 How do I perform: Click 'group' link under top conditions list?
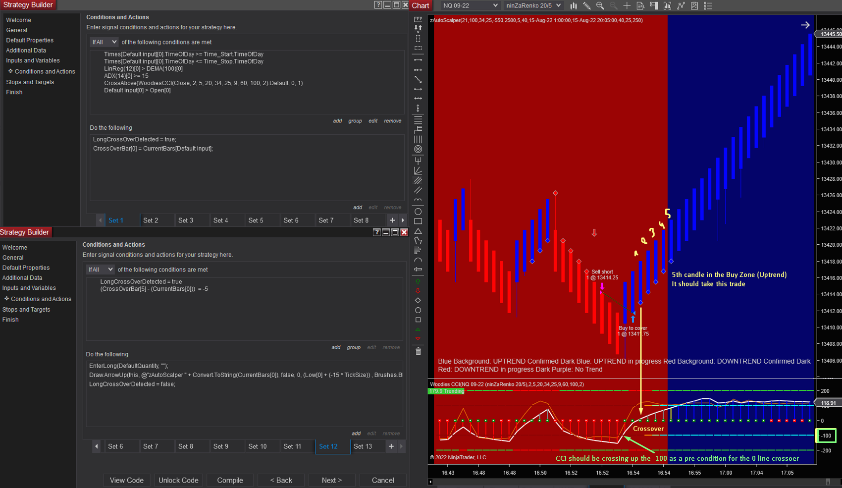tap(355, 121)
